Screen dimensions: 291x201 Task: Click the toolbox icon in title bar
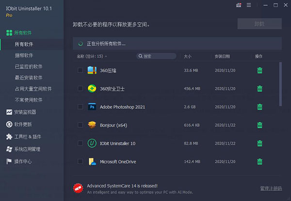(x=239, y=5)
